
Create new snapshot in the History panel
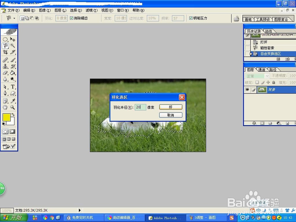[x=287, y=59]
